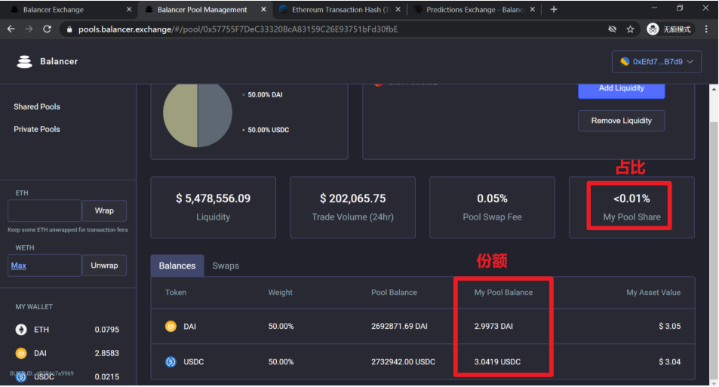Open Shared Pools in the sidebar
Screen dimensions: 719x387
[x=37, y=106]
